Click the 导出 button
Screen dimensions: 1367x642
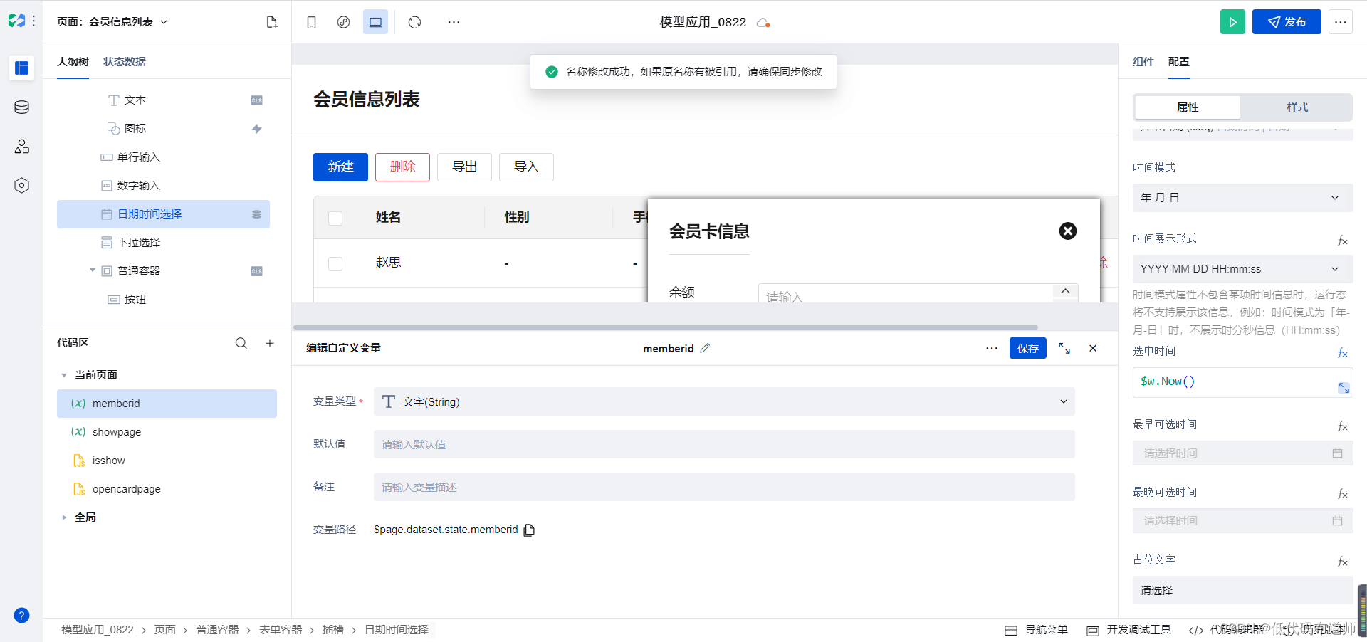(464, 167)
